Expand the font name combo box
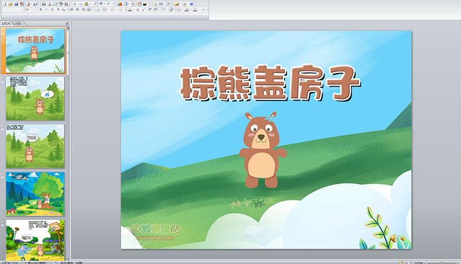 coord(21,10)
